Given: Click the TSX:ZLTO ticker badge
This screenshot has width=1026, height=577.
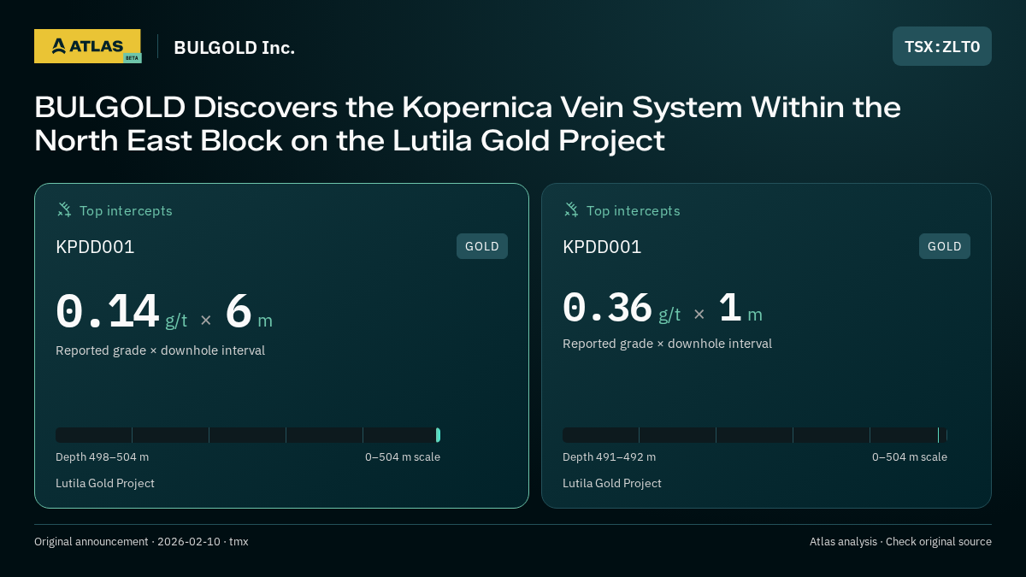Looking at the screenshot, I should coord(942,46).
